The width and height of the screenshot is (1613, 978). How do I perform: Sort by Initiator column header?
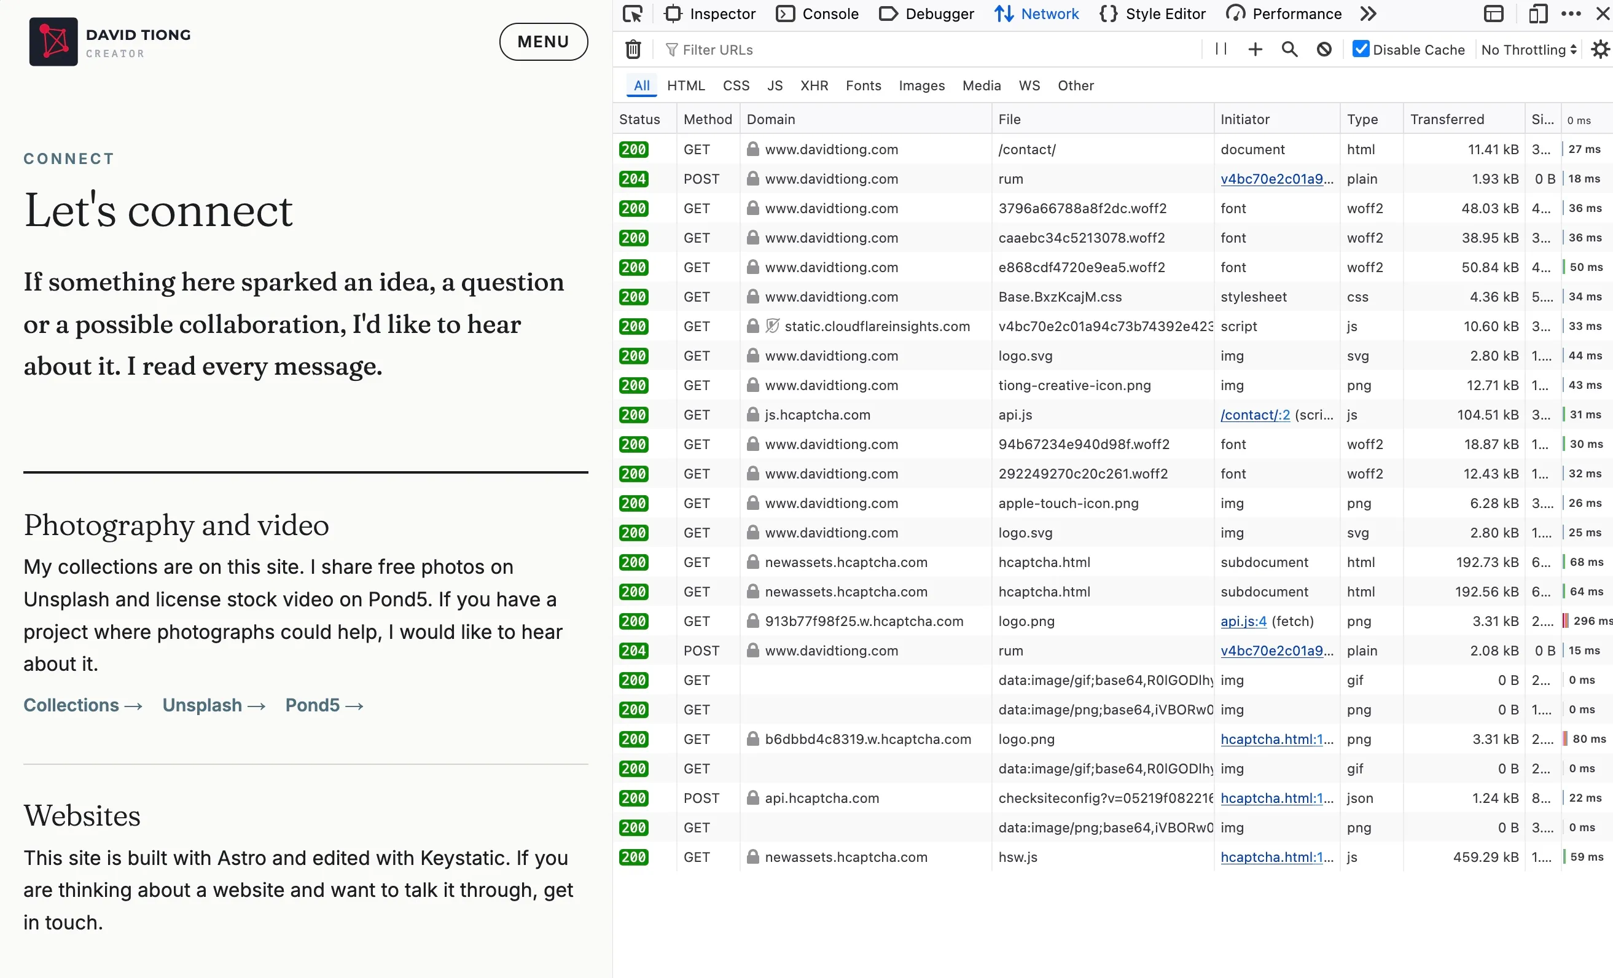point(1276,119)
